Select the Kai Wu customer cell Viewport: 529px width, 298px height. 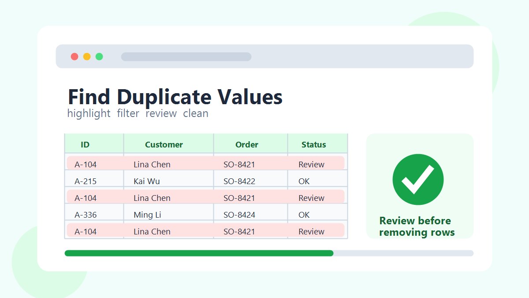point(147,181)
